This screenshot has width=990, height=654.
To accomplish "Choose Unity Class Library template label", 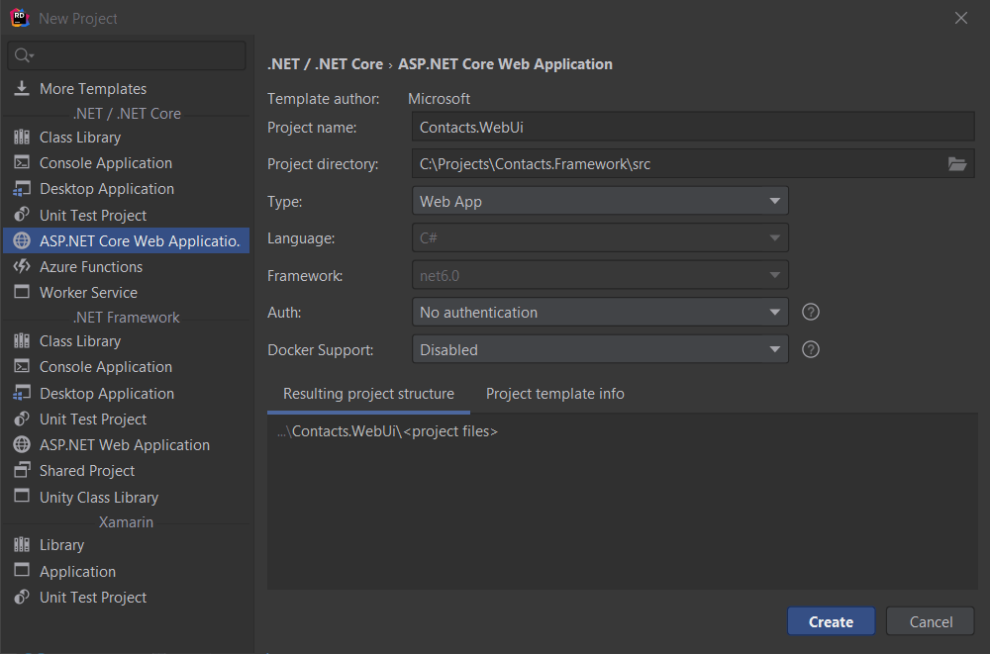I will 99,498.
